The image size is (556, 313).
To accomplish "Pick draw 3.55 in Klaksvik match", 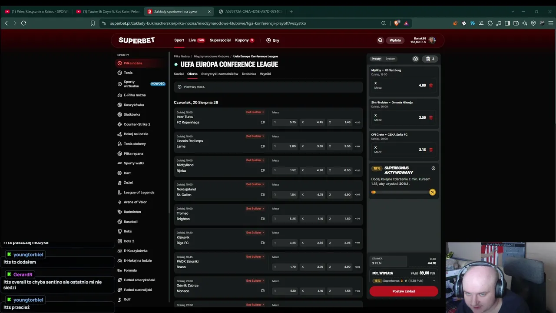I will (313, 243).
